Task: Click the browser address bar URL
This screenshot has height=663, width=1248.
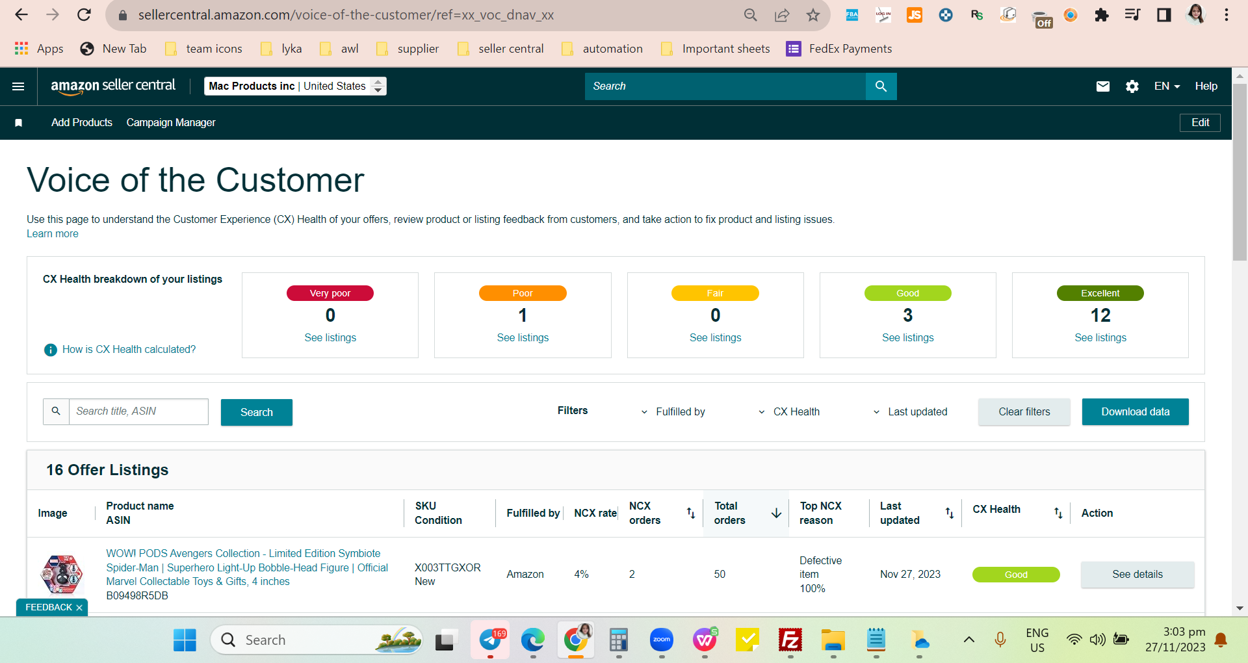Action: (346, 15)
